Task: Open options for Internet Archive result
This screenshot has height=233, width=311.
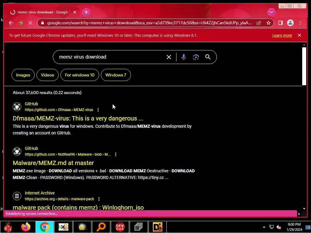Action: [99, 199]
